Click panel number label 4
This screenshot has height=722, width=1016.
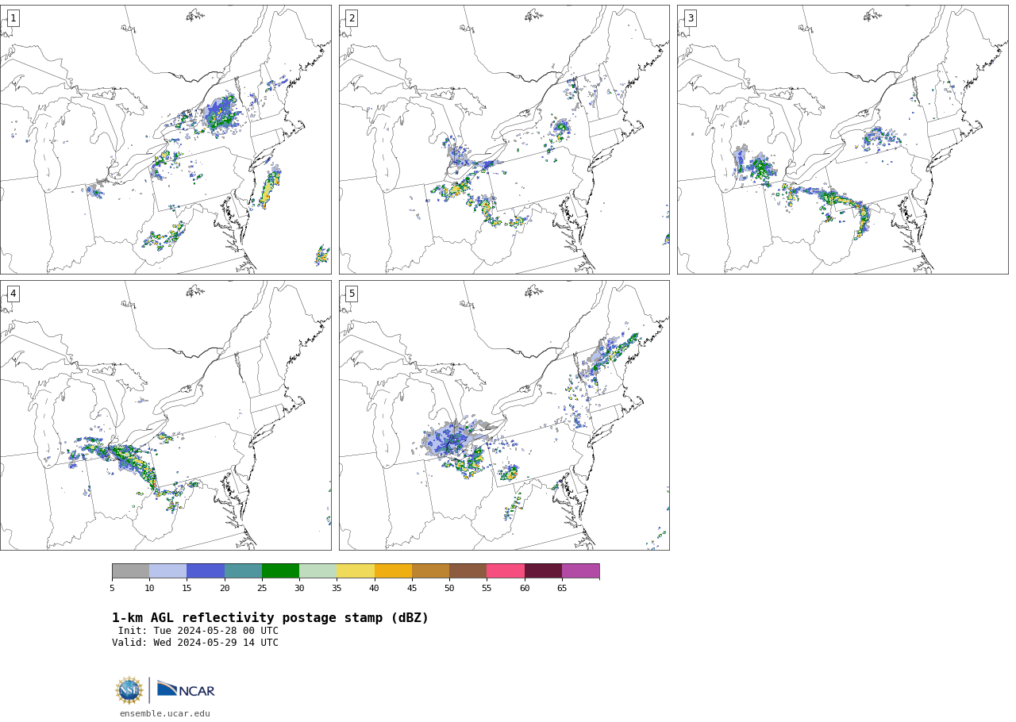coord(13,294)
